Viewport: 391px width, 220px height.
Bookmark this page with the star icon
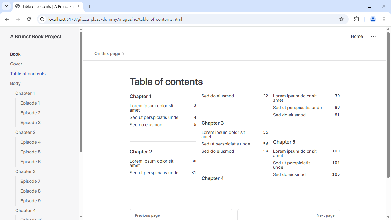click(341, 19)
